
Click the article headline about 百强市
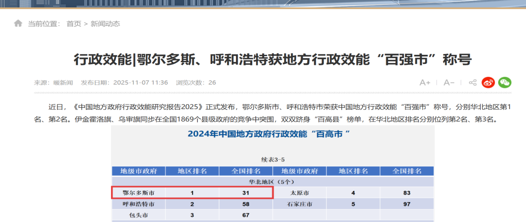[273, 60]
